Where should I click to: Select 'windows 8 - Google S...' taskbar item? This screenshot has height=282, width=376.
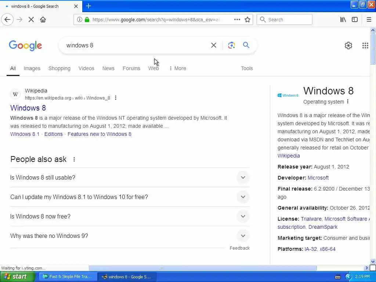click(127, 277)
